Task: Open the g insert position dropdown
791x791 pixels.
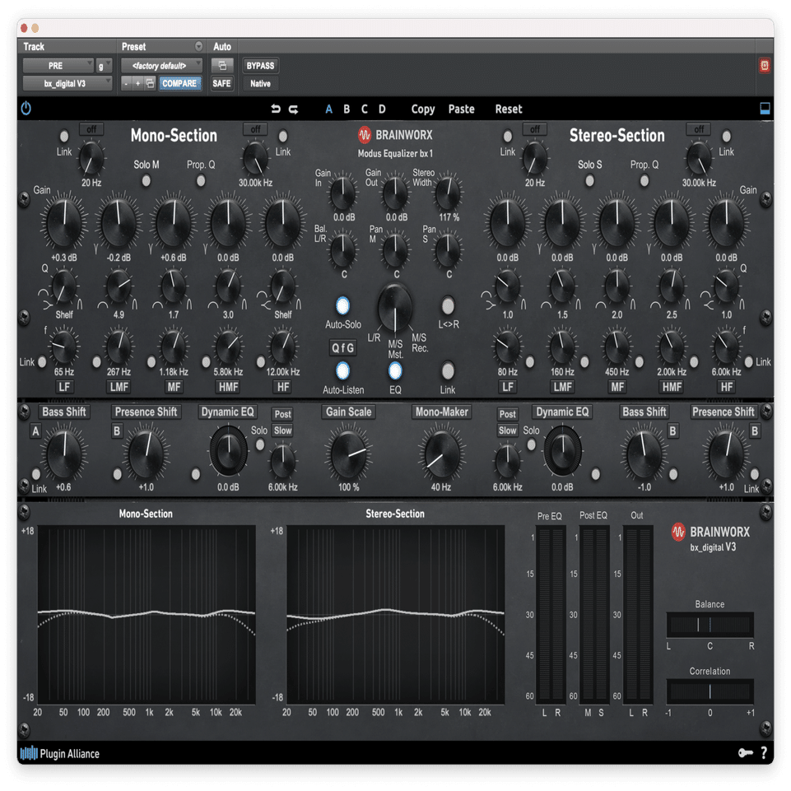Action: click(104, 66)
